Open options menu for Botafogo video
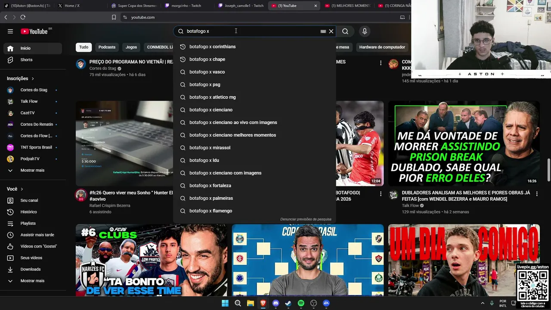 381,194
